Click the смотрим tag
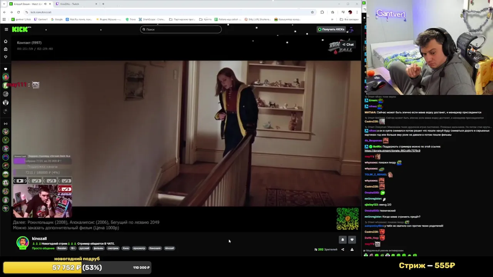493x277 pixels. coord(113,248)
